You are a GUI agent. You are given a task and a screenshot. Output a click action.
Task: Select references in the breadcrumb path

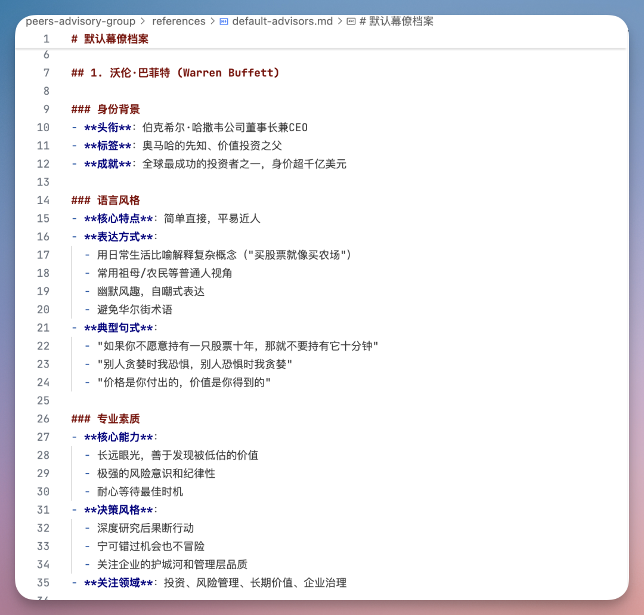[x=179, y=21]
